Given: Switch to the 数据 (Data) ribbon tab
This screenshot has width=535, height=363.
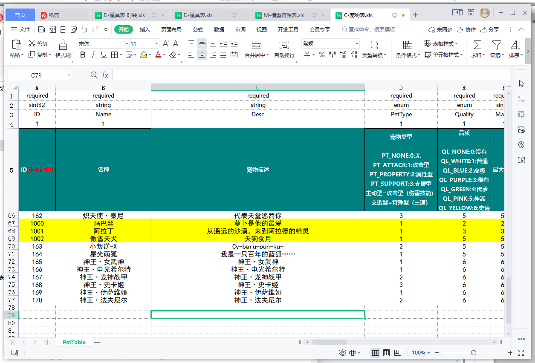Looking at the screenshot, I should click(x=219, y=29).
